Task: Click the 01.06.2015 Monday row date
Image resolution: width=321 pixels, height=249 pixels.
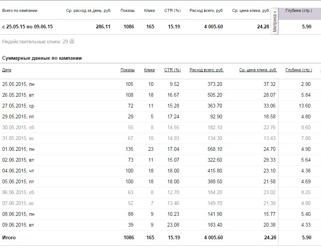Action: click(x=18, y=149)
